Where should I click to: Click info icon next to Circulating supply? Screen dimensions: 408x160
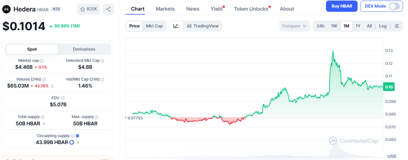tap(73, 136)
